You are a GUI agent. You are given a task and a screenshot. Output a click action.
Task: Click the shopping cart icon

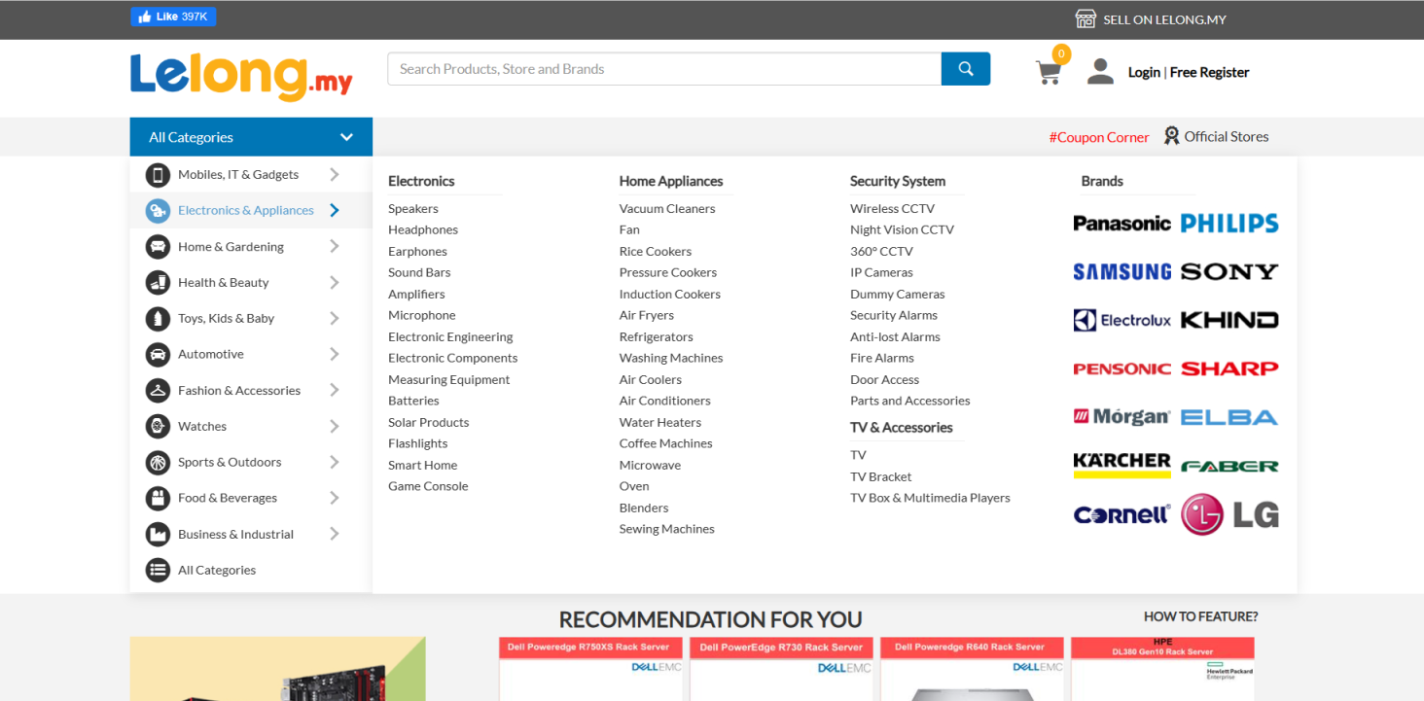pyautogui.click(x=1048, y=72)
